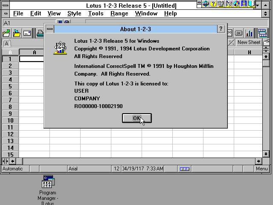Open the top strip dropdown arrow
Viewport: 273px width, 205px height.
[x=258, y=5]
